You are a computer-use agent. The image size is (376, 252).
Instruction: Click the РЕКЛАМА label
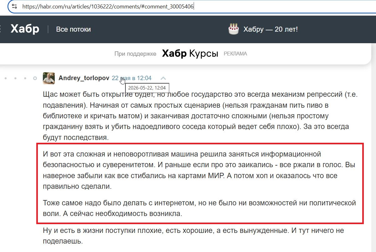pos(235,54)
